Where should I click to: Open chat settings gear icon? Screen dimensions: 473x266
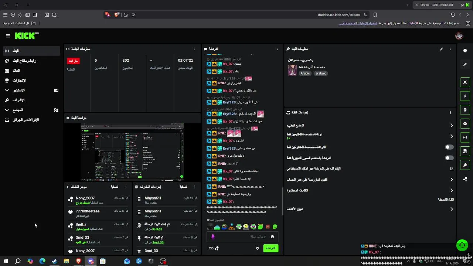point(257,248)
